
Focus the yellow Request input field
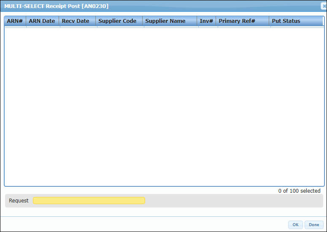(x=89, y=201)
